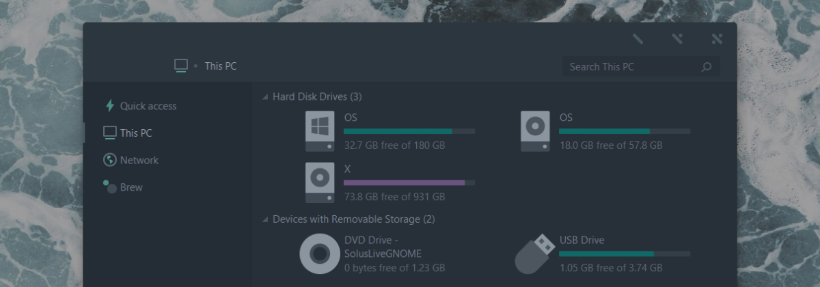Click the computer icon in address bar
This screenshot has height=287, width=820.
(x=180, y=66)
